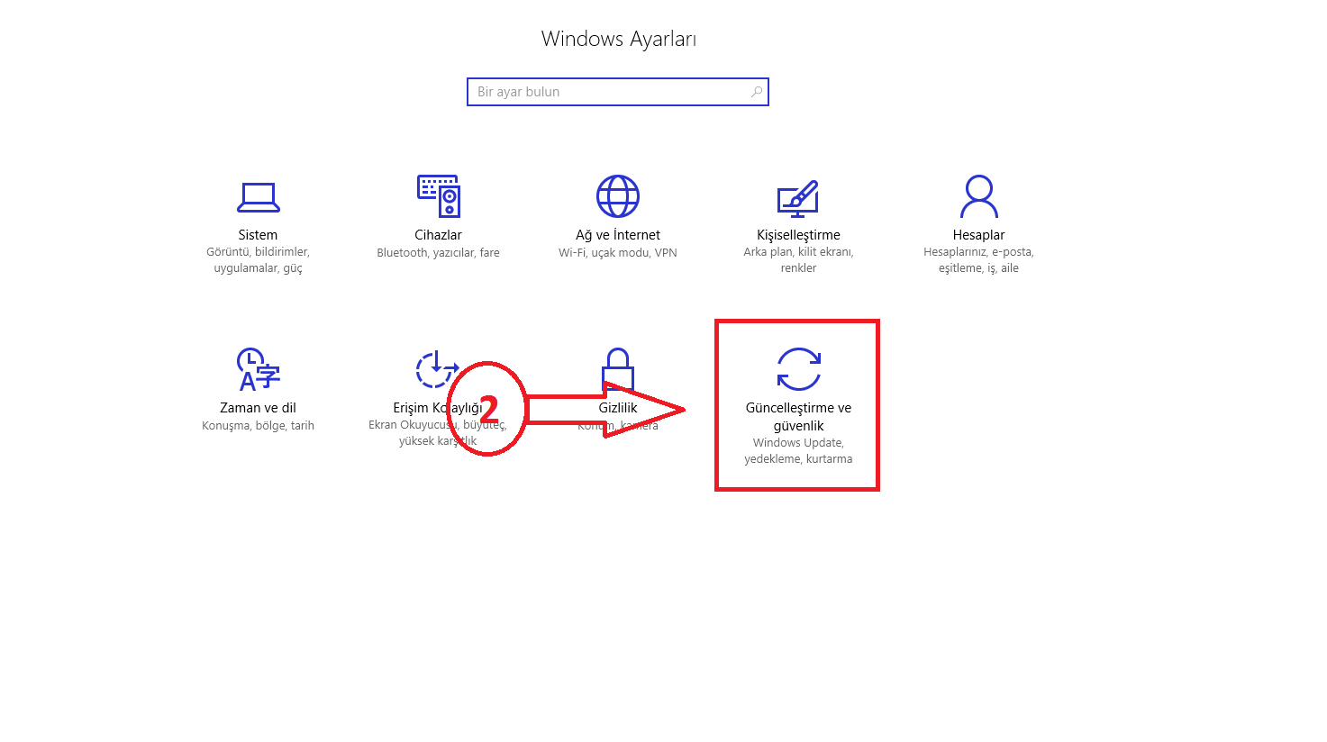This screenshot has width=1327, height=742.
Task: Click 'Windows Update, yedekleme, kurtarma' description
Action: [x=798, y=451]
